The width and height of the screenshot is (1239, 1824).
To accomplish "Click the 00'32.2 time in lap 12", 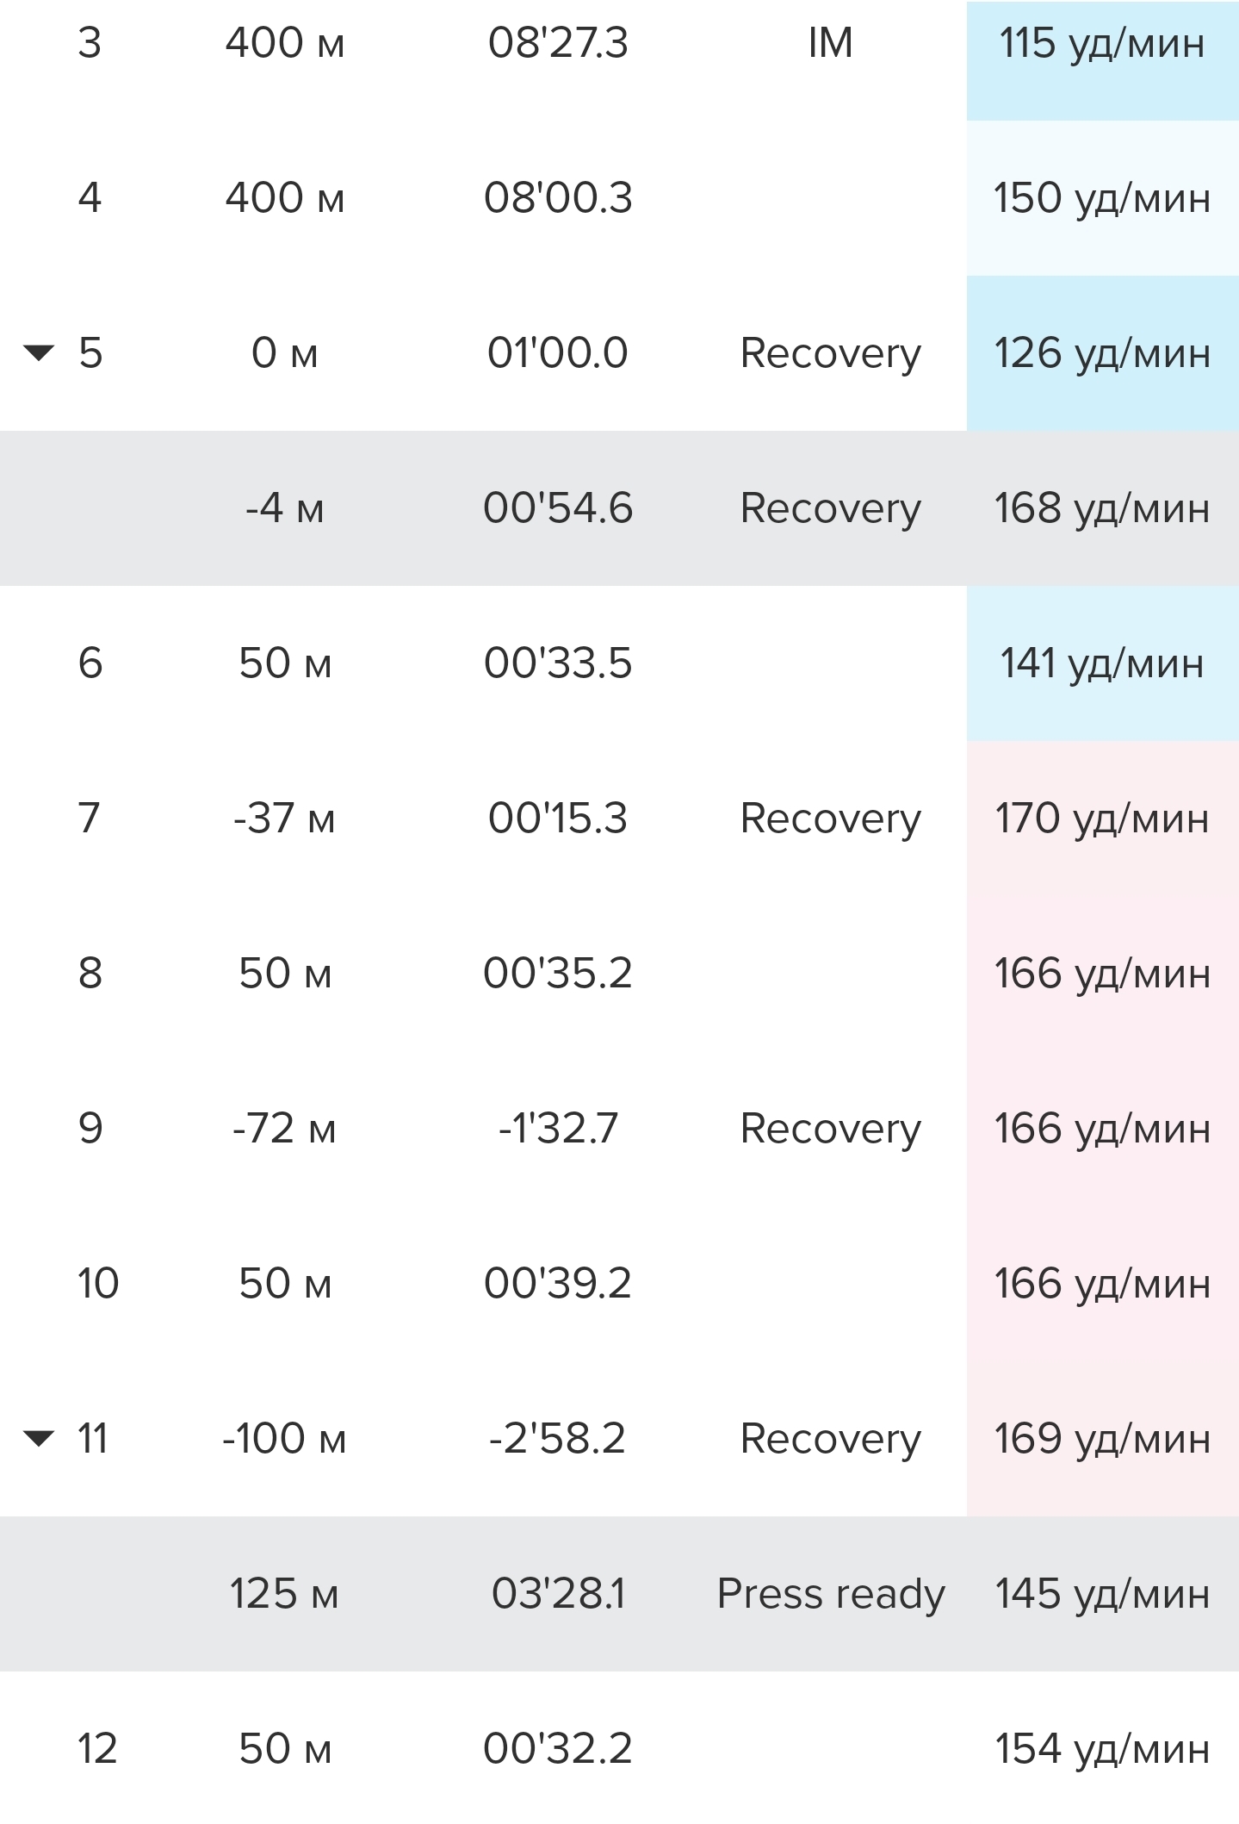I will [558, 1749].
